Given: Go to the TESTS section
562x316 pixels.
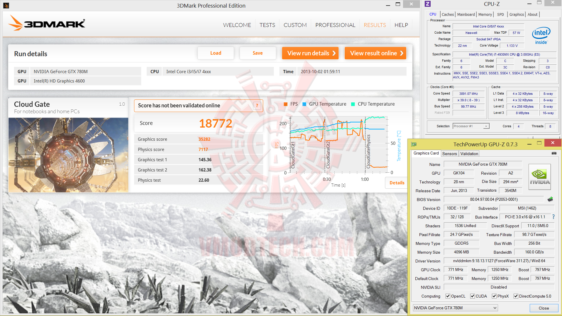Looking at the screenshot, I should pos(267,25).
